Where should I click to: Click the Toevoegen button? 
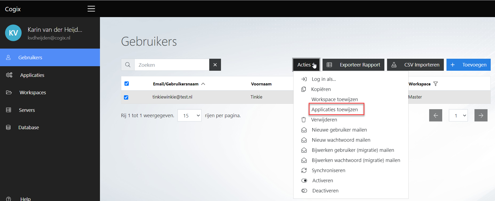click(468, 65)
